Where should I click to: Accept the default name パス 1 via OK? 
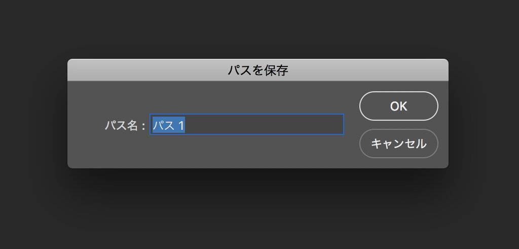[x=398, y=106]
